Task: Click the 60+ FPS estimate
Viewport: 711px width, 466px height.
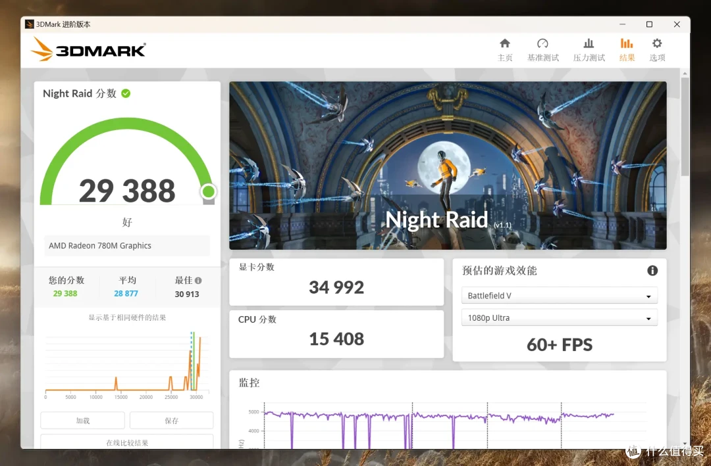Action: click(560, 344)
